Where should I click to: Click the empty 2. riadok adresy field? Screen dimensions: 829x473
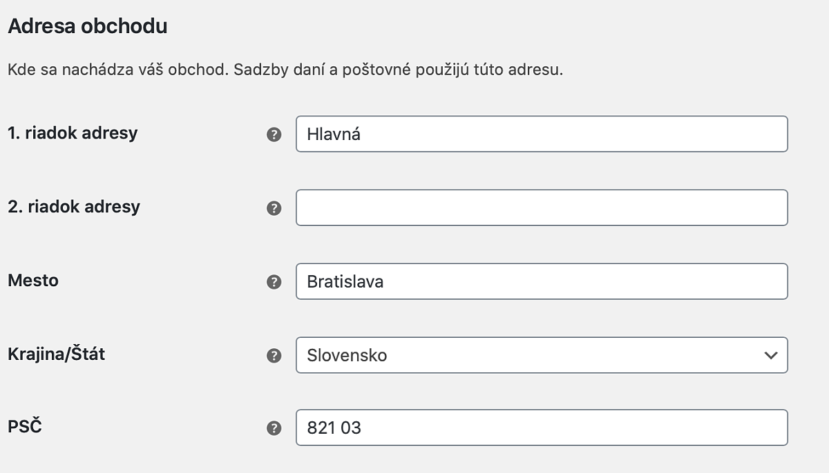click(x=541, y=208)
